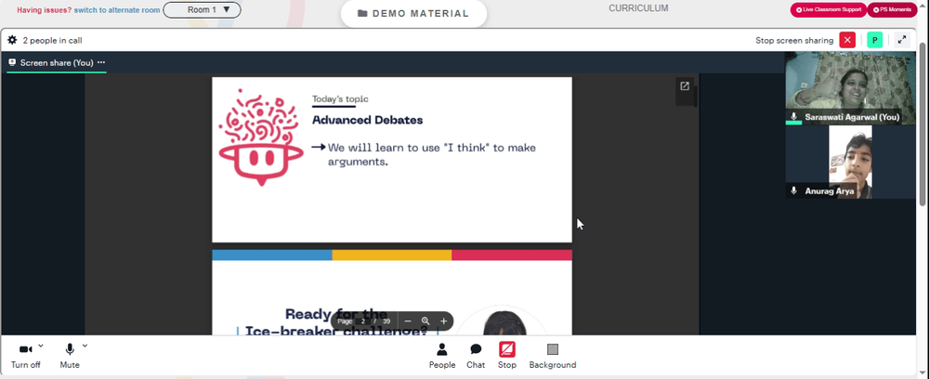
Task: Open the People panel
Action: pos(442,357)
